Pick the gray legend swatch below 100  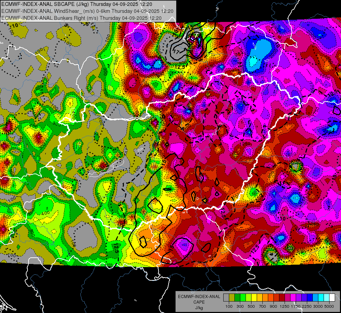click(x=226, y=298)
